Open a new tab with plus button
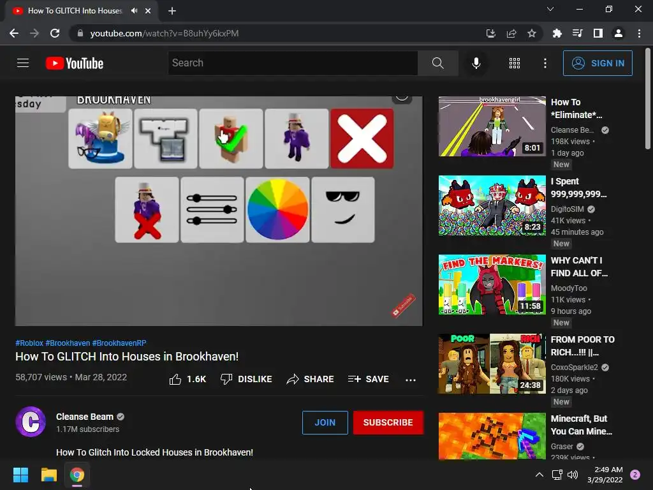Viewport: 653px width, 490px height. (x=172, y=11)
